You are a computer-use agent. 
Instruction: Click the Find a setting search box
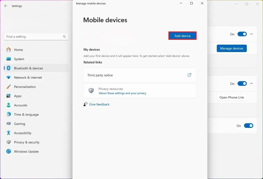(x=33, y=37)
